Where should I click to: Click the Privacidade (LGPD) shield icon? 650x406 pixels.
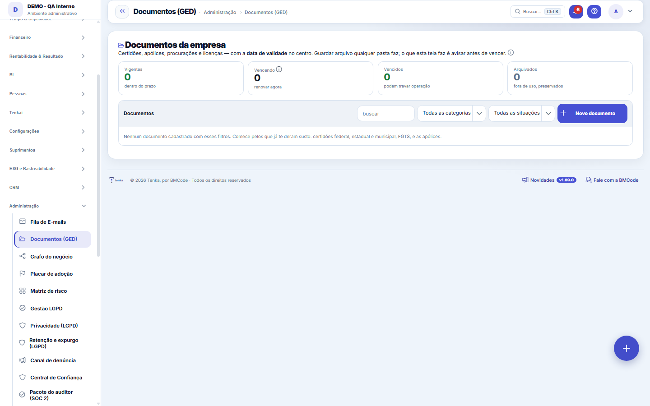coord(23,325)
